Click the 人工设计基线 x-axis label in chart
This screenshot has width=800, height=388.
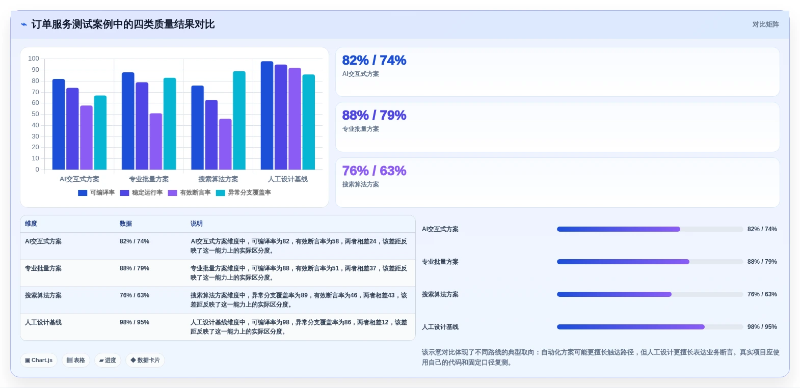288,179
